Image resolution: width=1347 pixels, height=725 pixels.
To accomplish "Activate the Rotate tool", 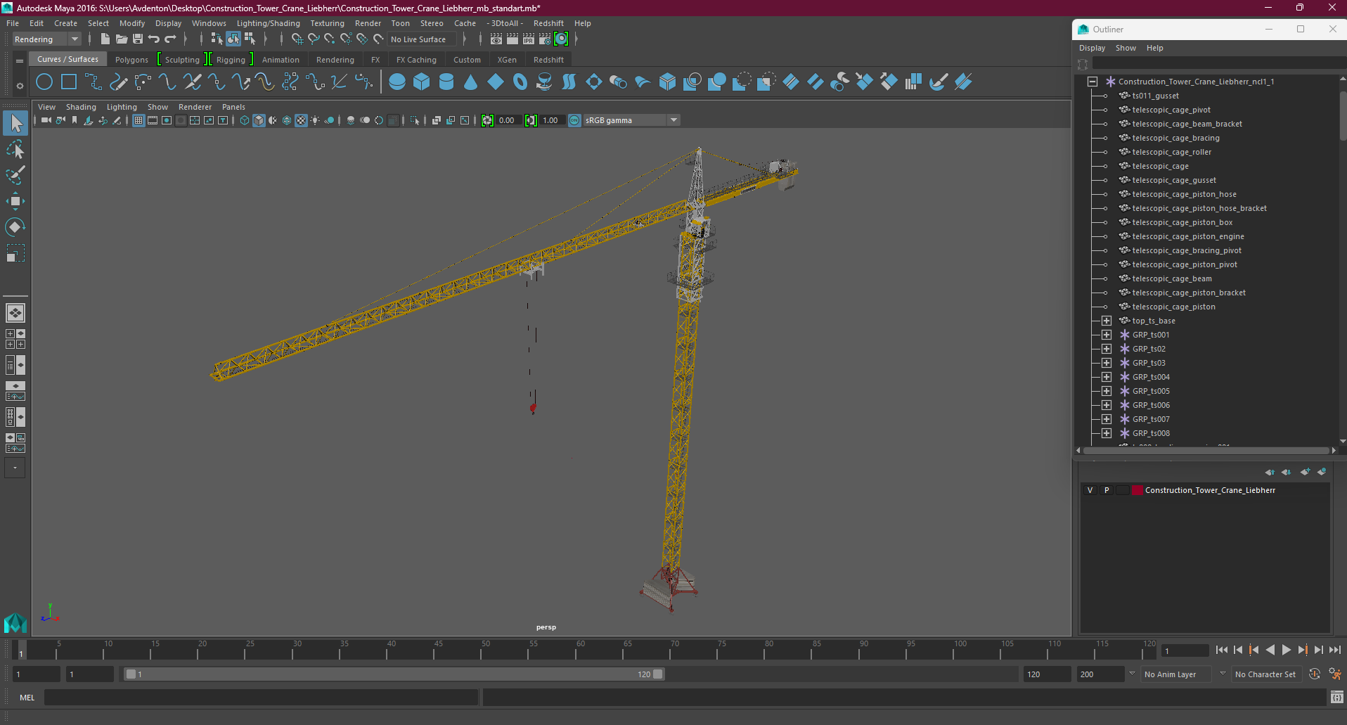I will click(x=15, y=226).
